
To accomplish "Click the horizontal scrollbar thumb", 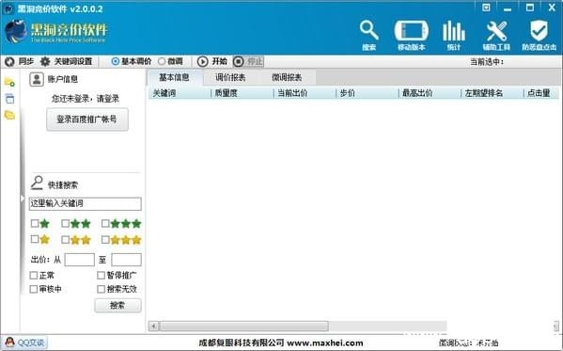I will 244,327.
